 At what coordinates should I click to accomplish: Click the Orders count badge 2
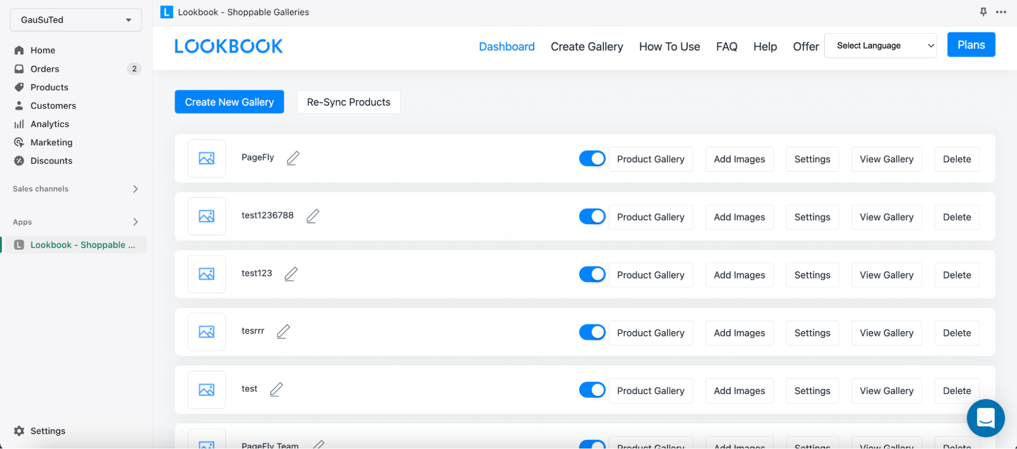click(134, 69)
